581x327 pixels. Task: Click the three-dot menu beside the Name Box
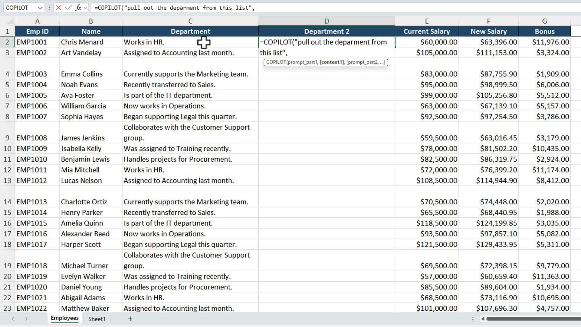click(x=49, y=8)
